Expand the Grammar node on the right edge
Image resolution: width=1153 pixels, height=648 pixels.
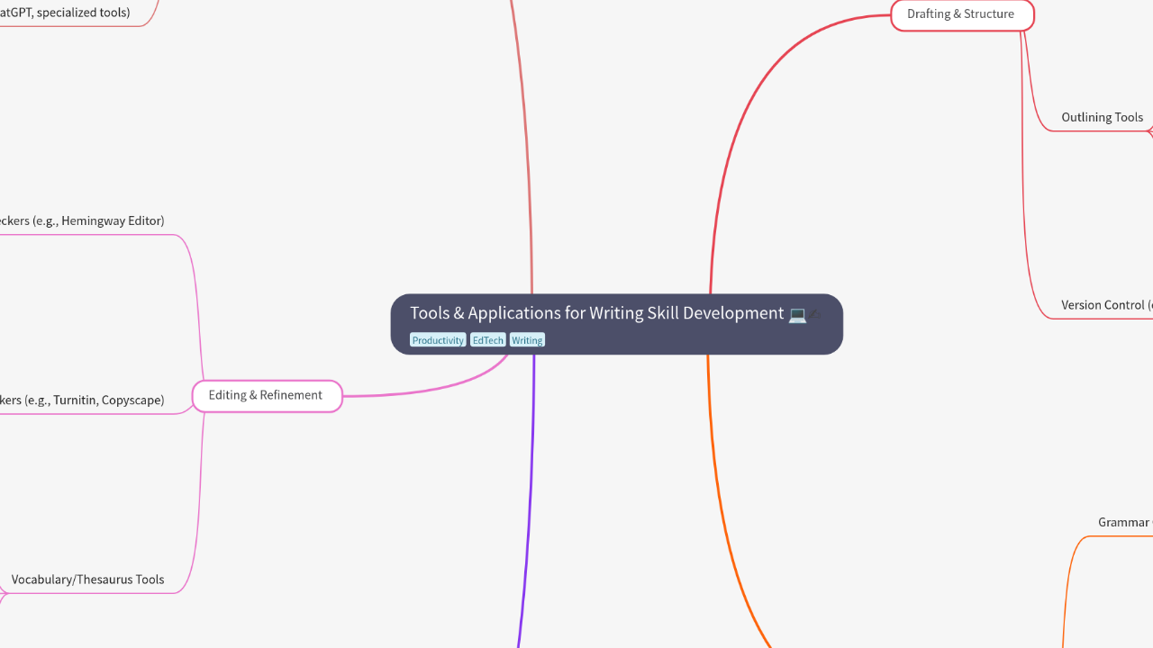[x=1124, y=522]
